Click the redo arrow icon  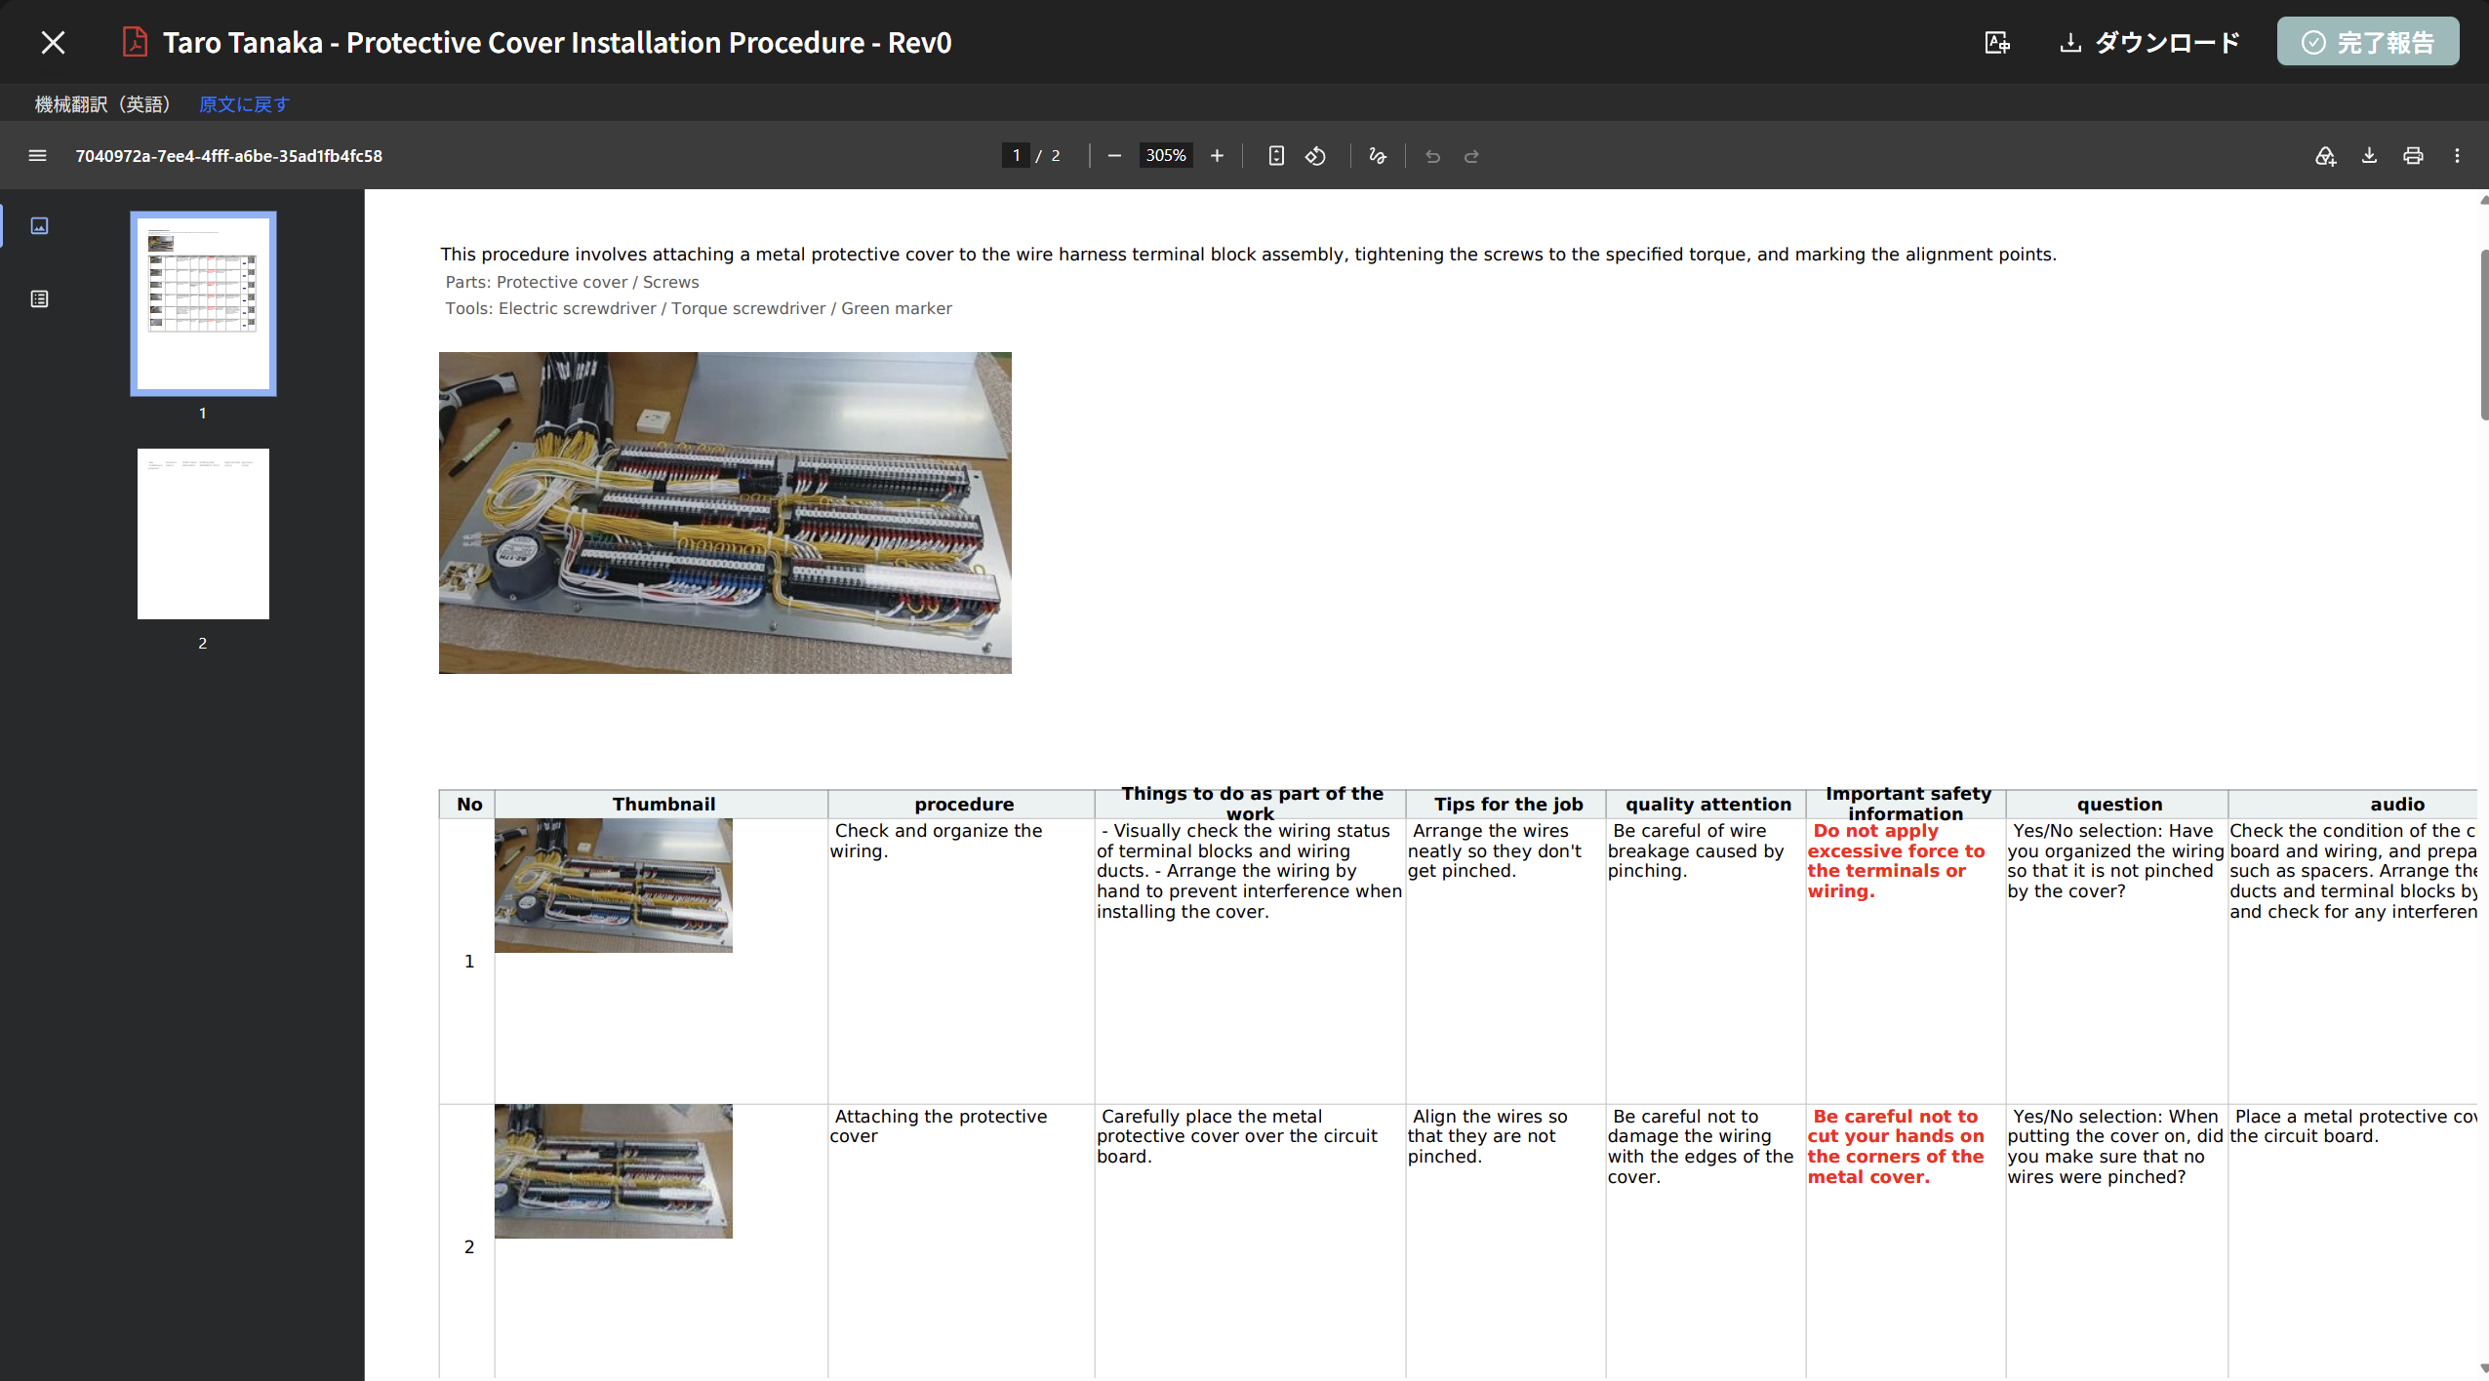(1471, 156)
